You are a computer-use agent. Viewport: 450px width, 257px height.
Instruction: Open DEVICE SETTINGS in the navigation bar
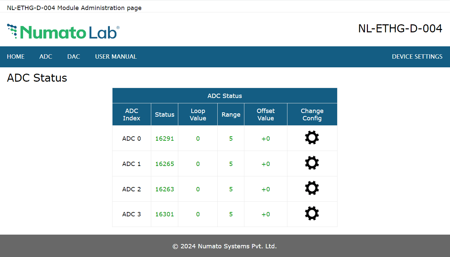tap(417, 57)
